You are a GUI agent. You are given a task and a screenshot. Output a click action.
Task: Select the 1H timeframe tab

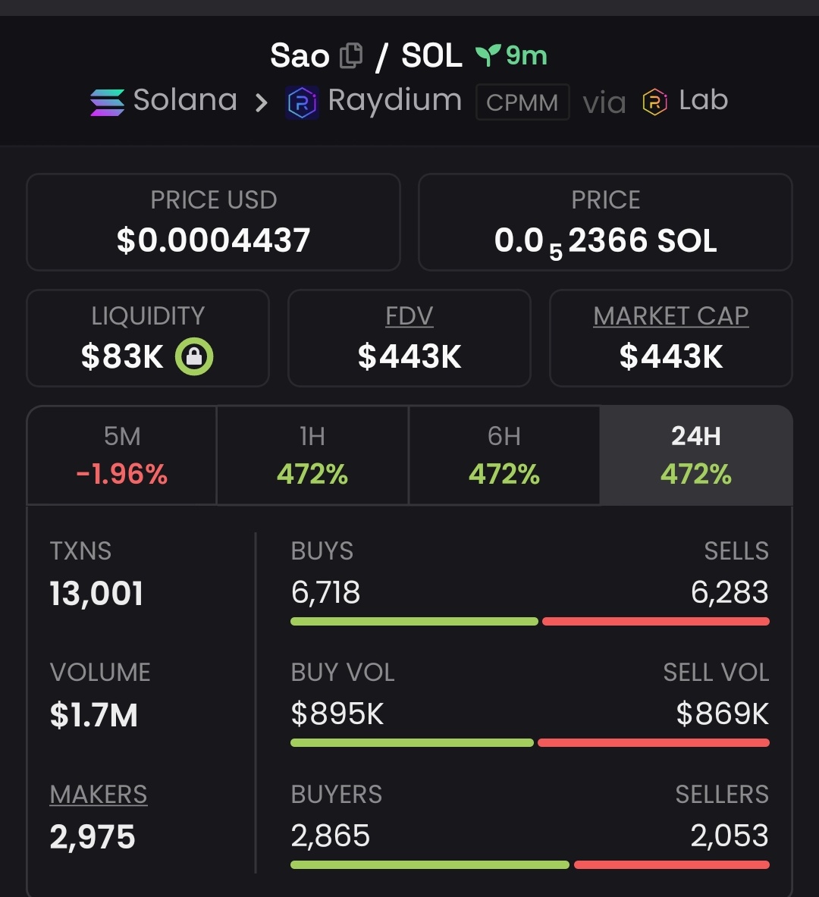312,456
